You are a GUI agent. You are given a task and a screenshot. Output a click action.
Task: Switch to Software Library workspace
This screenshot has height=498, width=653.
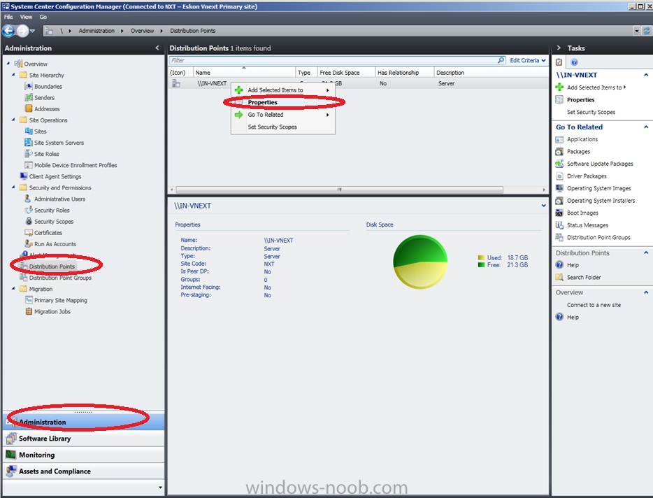click(x=83, y=439)
